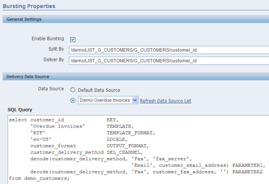Click the 'Default Data Source' label text
Viewport: 269px width, 184px height.
[99, 90]
